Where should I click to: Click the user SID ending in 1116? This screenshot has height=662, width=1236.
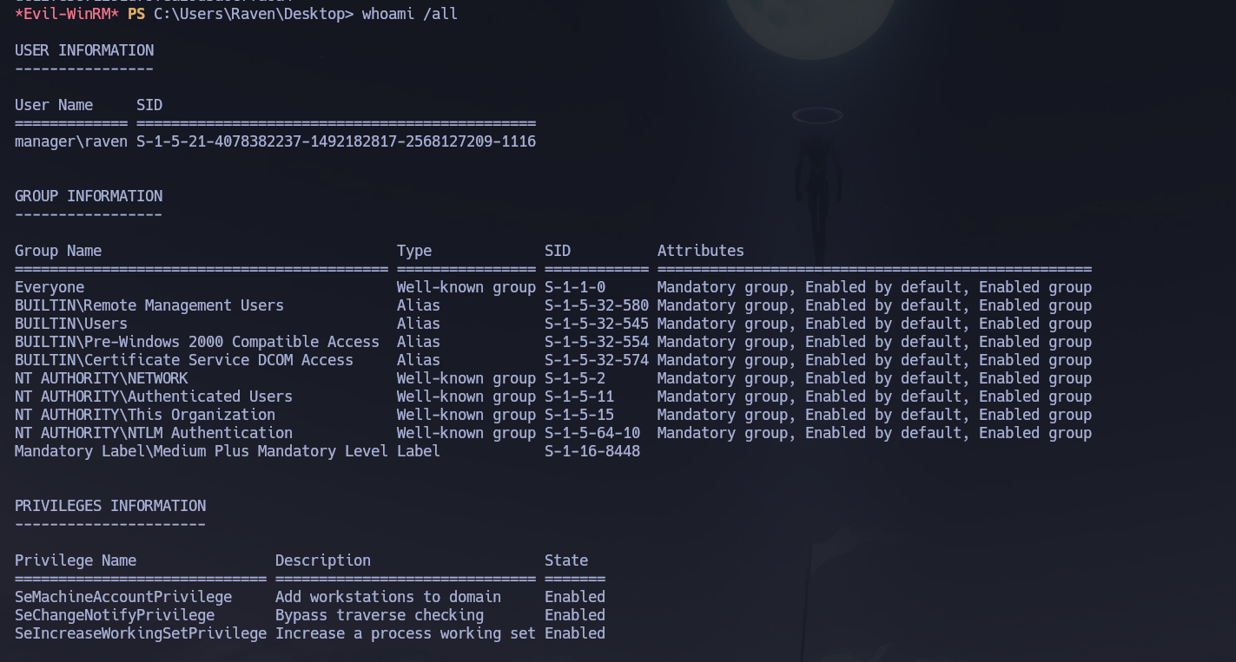tap(335, 141)
